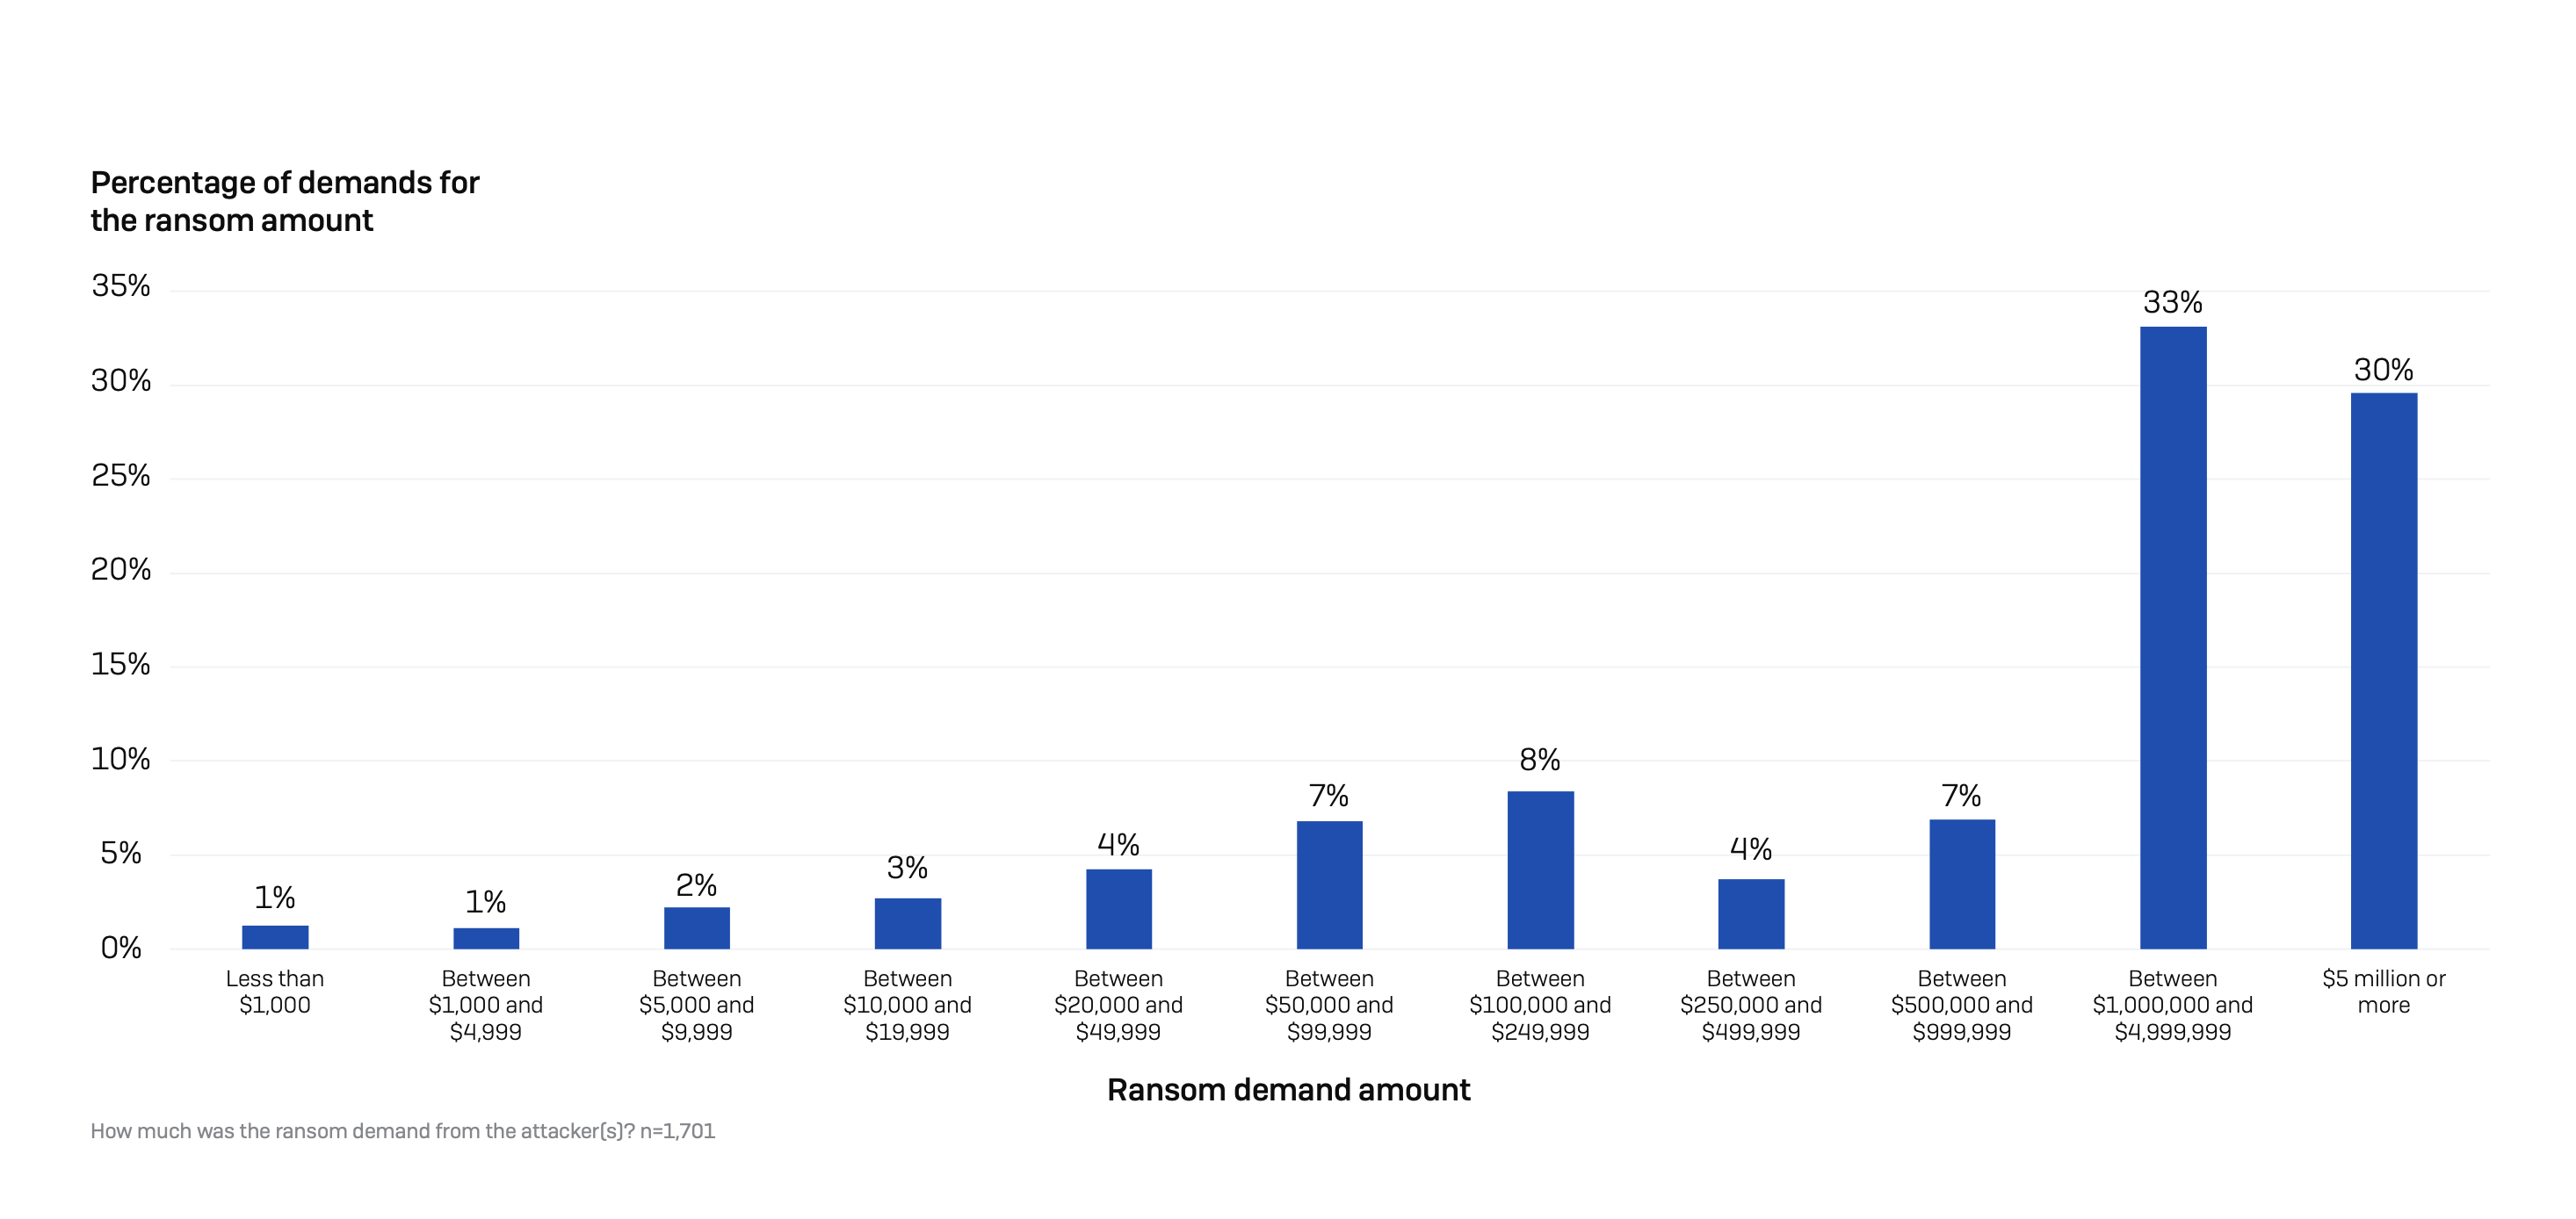Click the 8% data label
The image size is (2576, 1219).
(1540, 760)
